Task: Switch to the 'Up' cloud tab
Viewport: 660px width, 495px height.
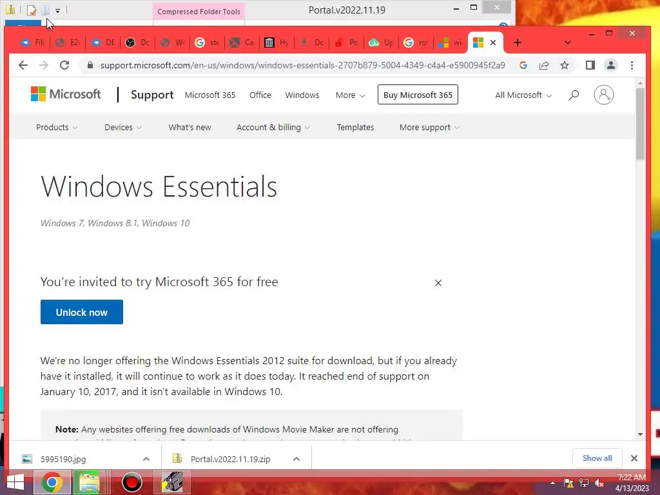Action: coord(381,43)
